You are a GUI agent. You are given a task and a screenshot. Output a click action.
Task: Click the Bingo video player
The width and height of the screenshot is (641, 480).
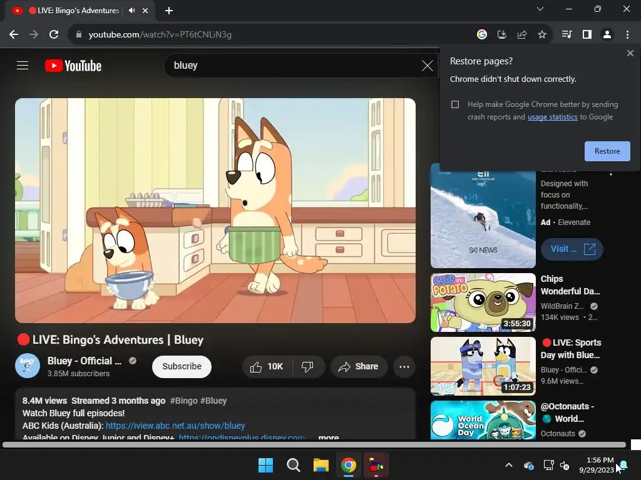[215, 211]
